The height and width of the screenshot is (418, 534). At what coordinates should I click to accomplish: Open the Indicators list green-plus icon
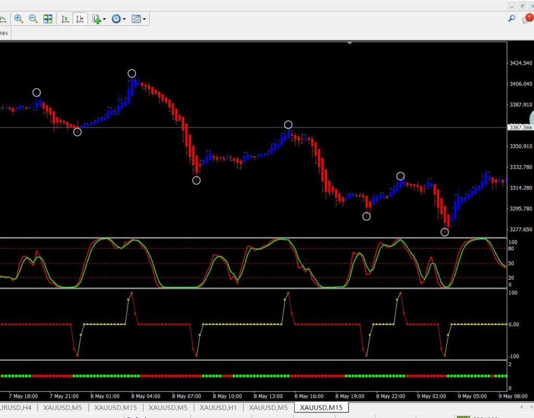click(96, 19)
